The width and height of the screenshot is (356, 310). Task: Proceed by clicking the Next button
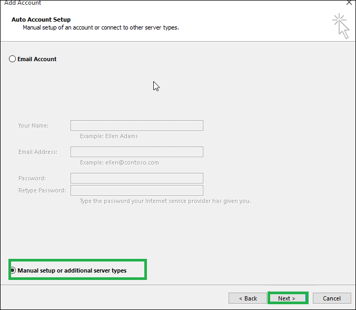(x=286, y=298)
